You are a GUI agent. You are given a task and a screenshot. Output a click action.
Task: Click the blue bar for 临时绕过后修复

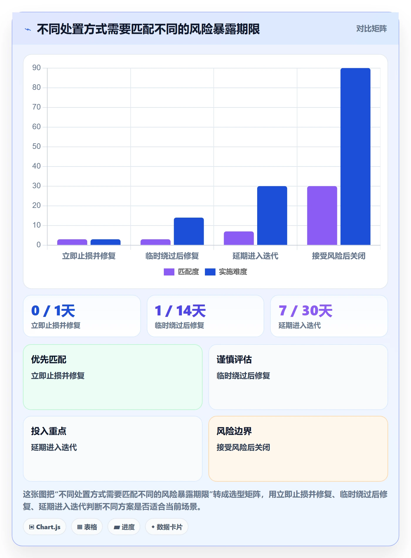click(x=189, y=231)
